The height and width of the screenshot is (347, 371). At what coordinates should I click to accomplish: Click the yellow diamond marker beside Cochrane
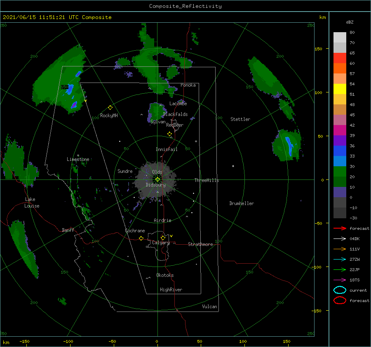141,238
